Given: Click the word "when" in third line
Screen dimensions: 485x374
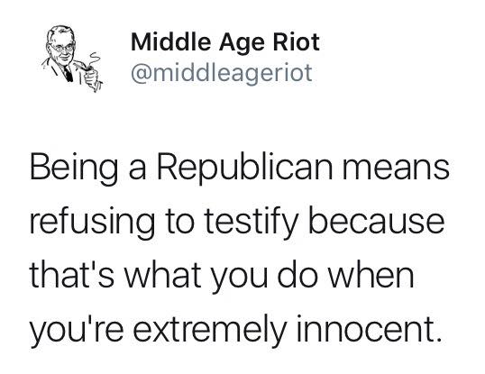Looking at the screenshot, I should coord(371,274).
